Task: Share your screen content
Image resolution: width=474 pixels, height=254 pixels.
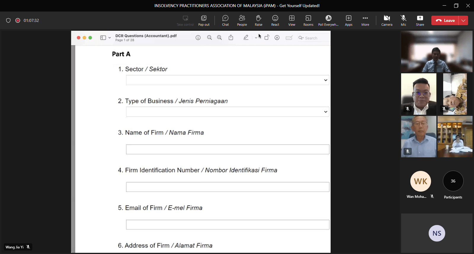Action: pyautogui.click(x=420, y=21)
